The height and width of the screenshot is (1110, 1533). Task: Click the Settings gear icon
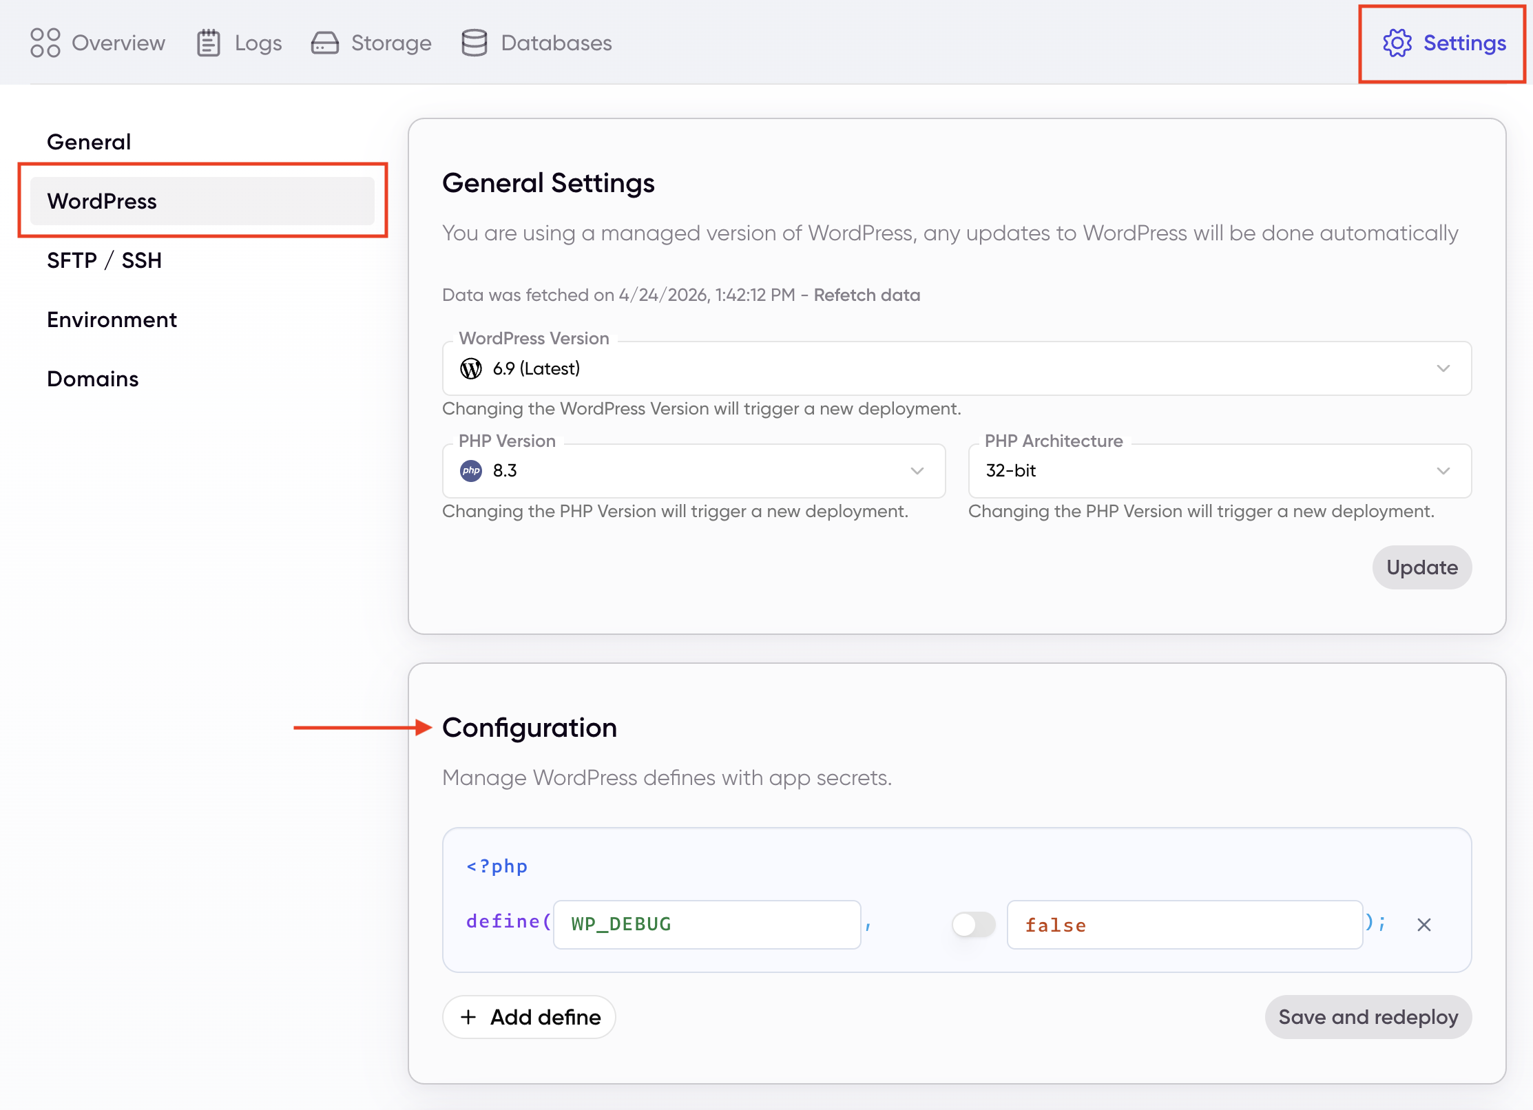pos(1397,43)
